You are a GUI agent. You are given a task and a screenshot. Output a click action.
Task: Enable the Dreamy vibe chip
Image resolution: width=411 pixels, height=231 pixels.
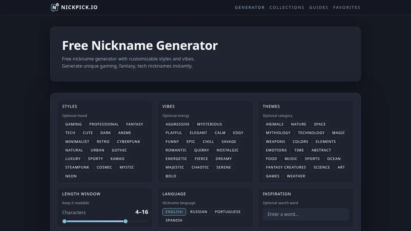tap(224, 159)
